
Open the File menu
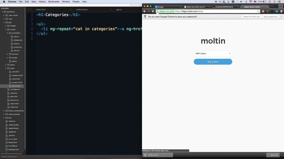pos(20,2)
